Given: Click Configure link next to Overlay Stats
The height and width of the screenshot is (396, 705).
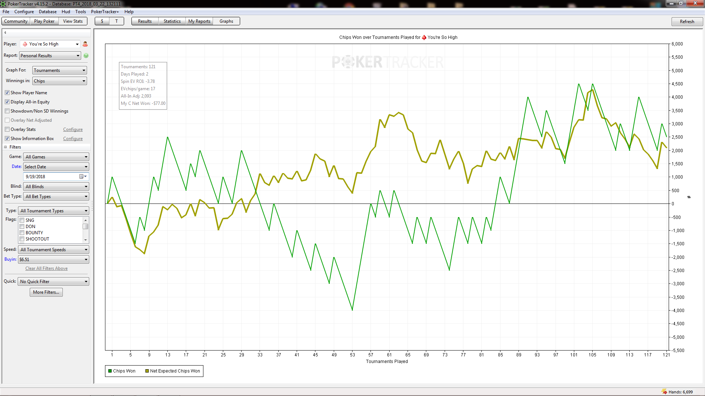Looking at the screenshot, I should (73, 129).
